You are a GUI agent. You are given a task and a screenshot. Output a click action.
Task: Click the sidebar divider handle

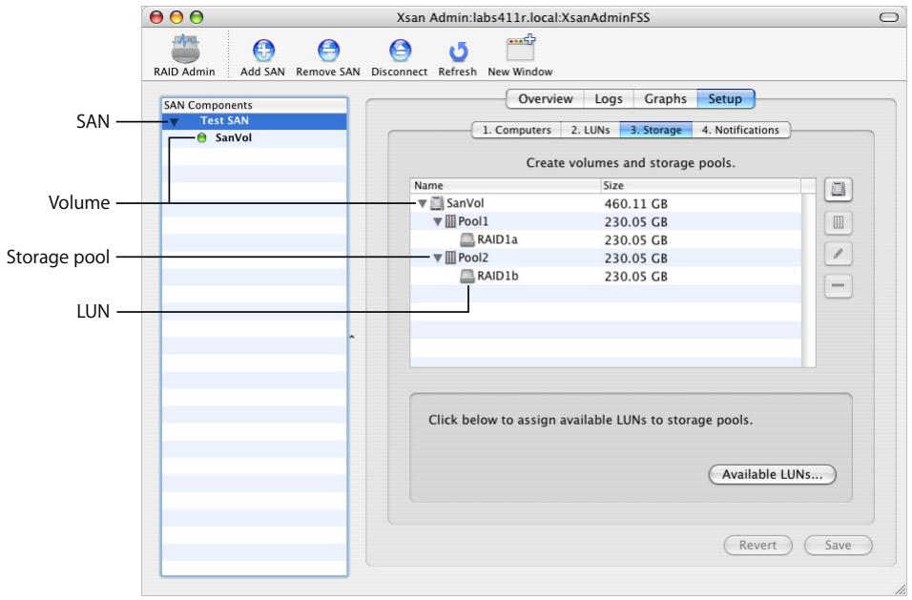coord(352,337)
